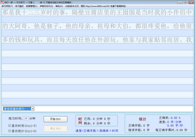Click the app icon in the title bar
The width and height of the screenshot is (195, 137).
[2, 2]
